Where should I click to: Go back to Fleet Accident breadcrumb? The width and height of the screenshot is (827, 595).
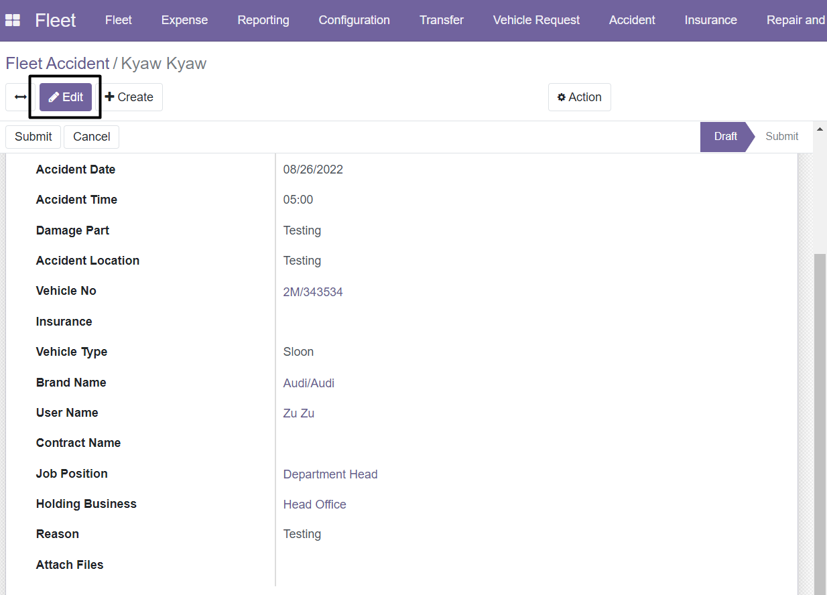[58, 64]
